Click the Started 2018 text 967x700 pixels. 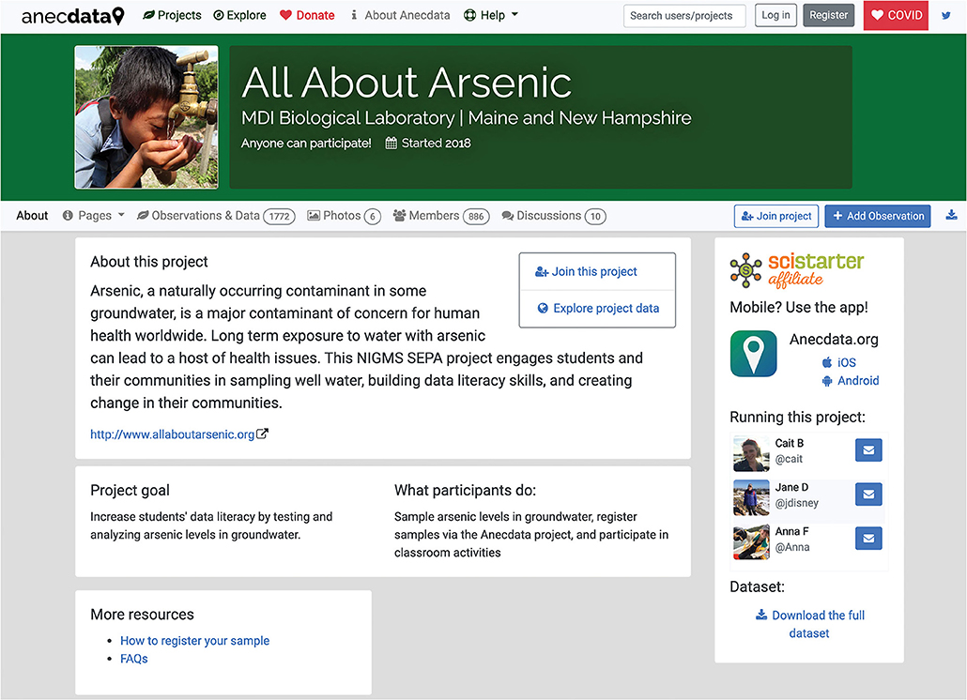pos(428,144)
